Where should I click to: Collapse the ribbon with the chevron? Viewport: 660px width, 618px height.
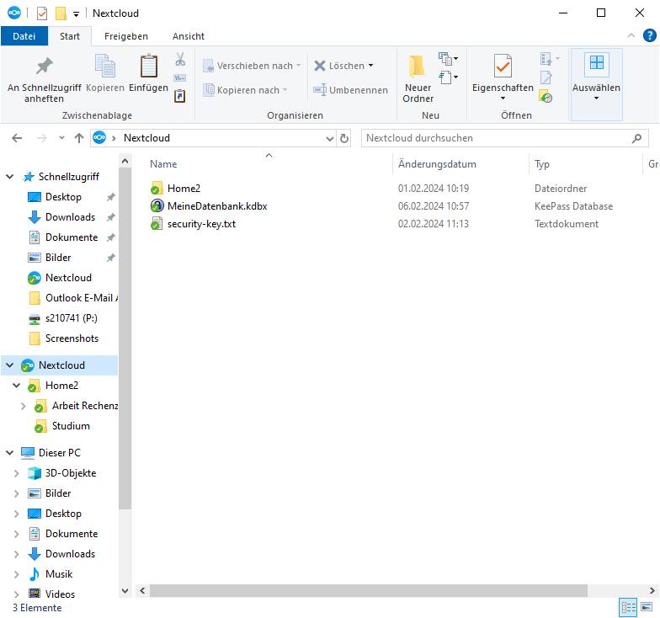(x=631, y=35)
